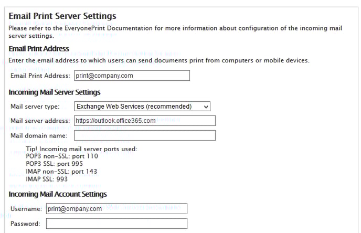
Task: Click the 'Mail domain name:' label
Action: click(x=39, y=135)
